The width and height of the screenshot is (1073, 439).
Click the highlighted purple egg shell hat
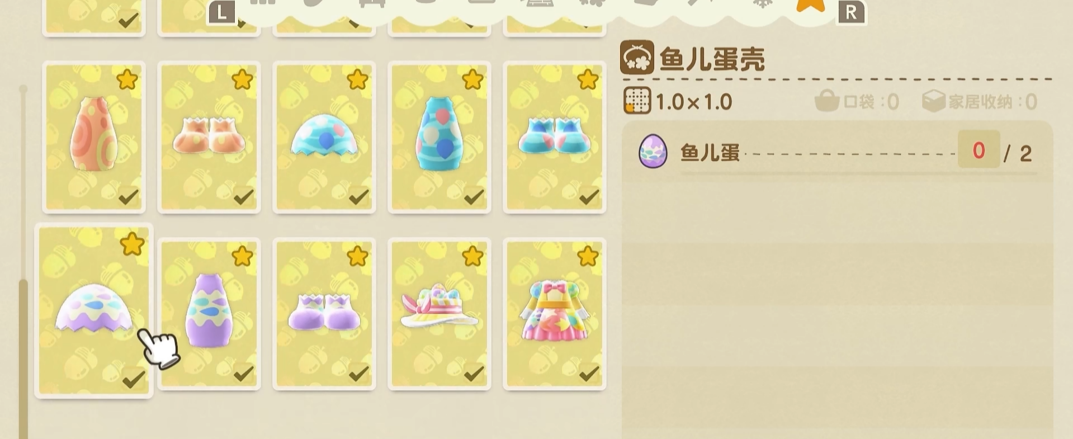coord(94,311)
